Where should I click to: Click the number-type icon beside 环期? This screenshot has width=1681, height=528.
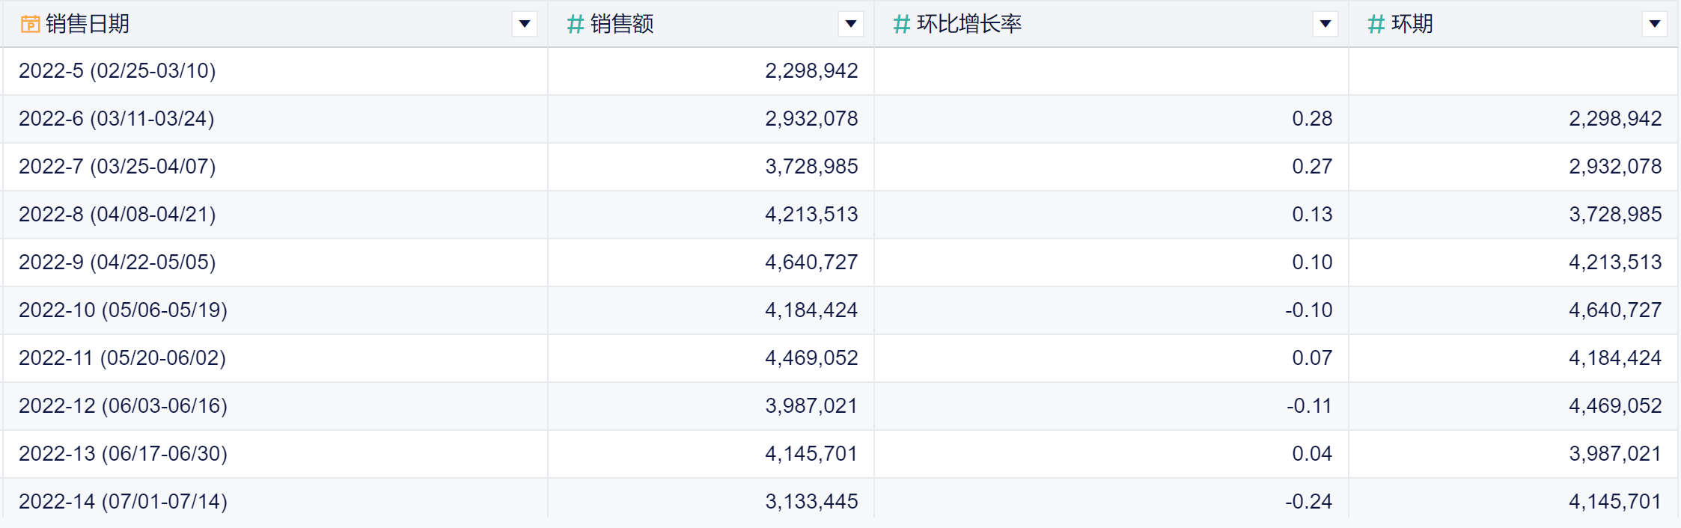point(1376,25)
